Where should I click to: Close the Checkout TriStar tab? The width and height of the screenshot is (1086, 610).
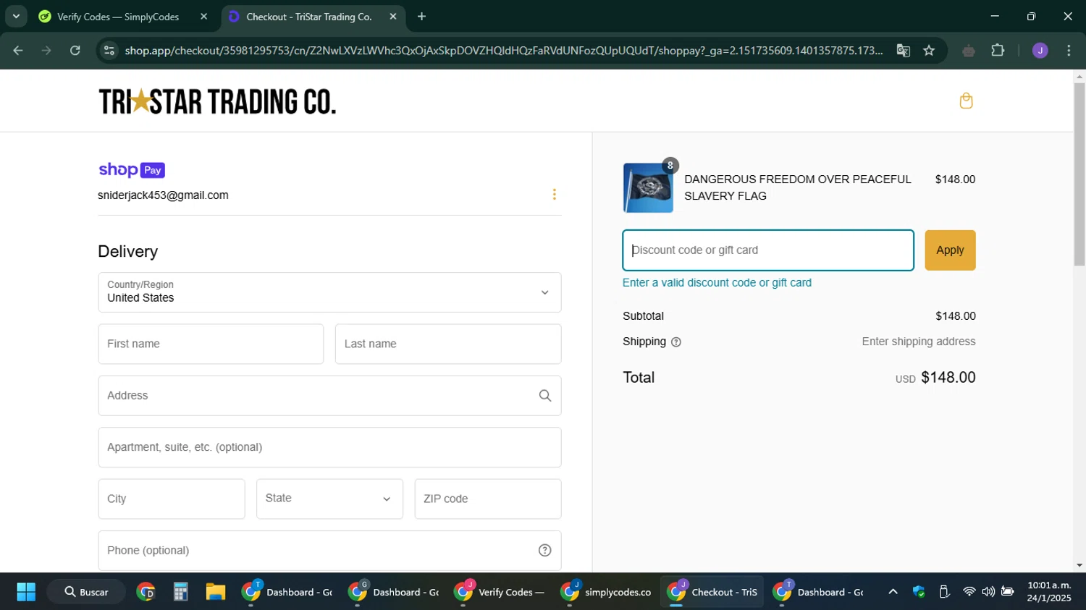(x=393, y=17)
